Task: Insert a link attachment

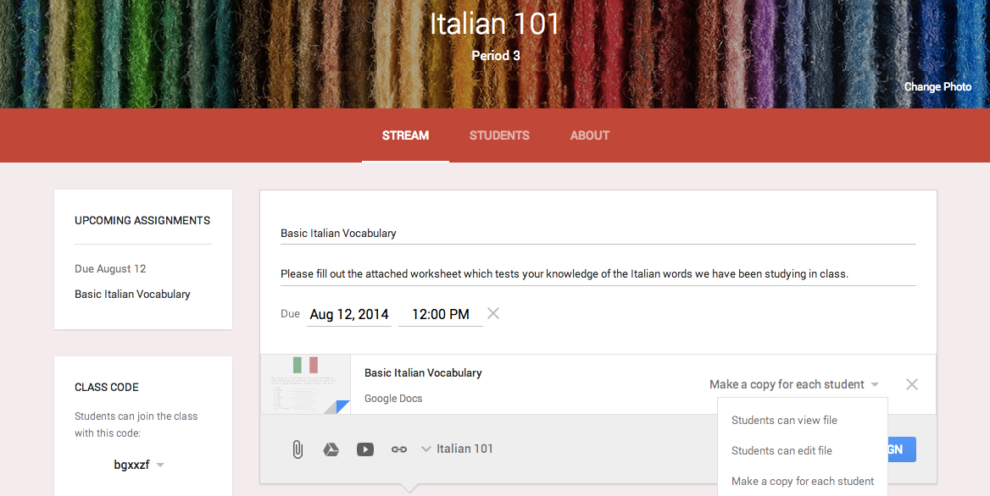Action: click(x=399, y=449)
